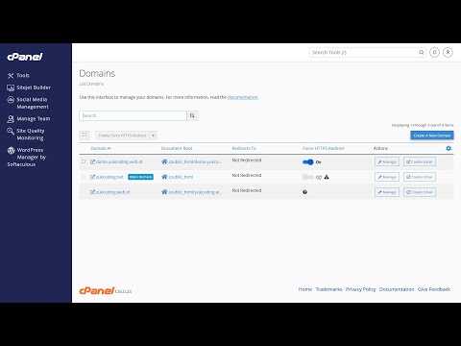
Task: Click the cPanel logo in the sidebar
Action: [25, 57]
